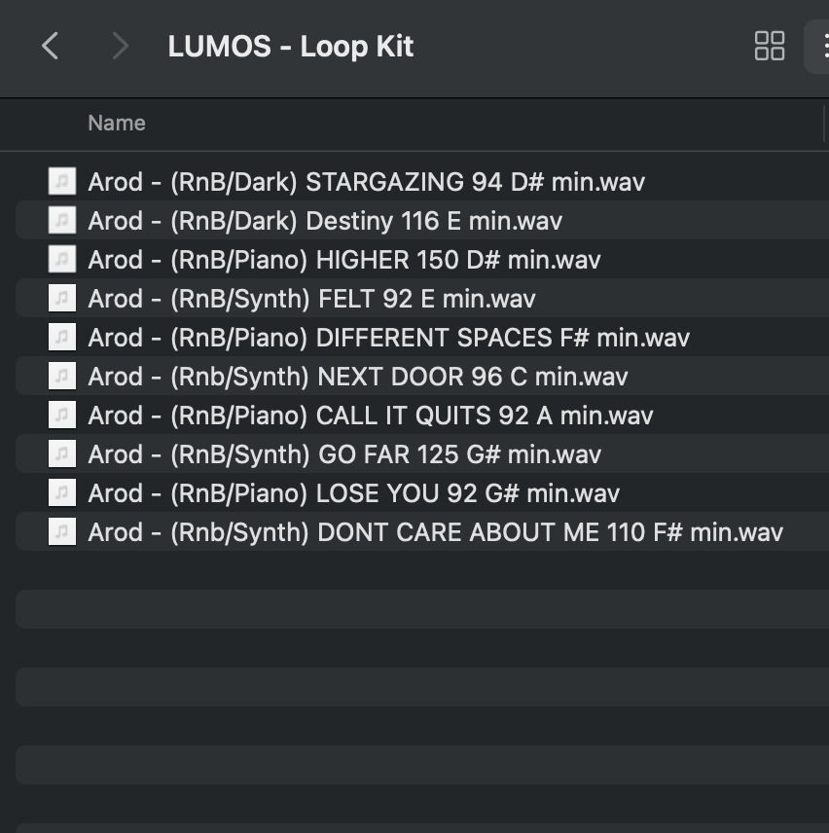The width and height of the screenshot is (829, 833).
Task: Click the music note icon for STARGAZING 94
Action: click(x=61, y=181)
